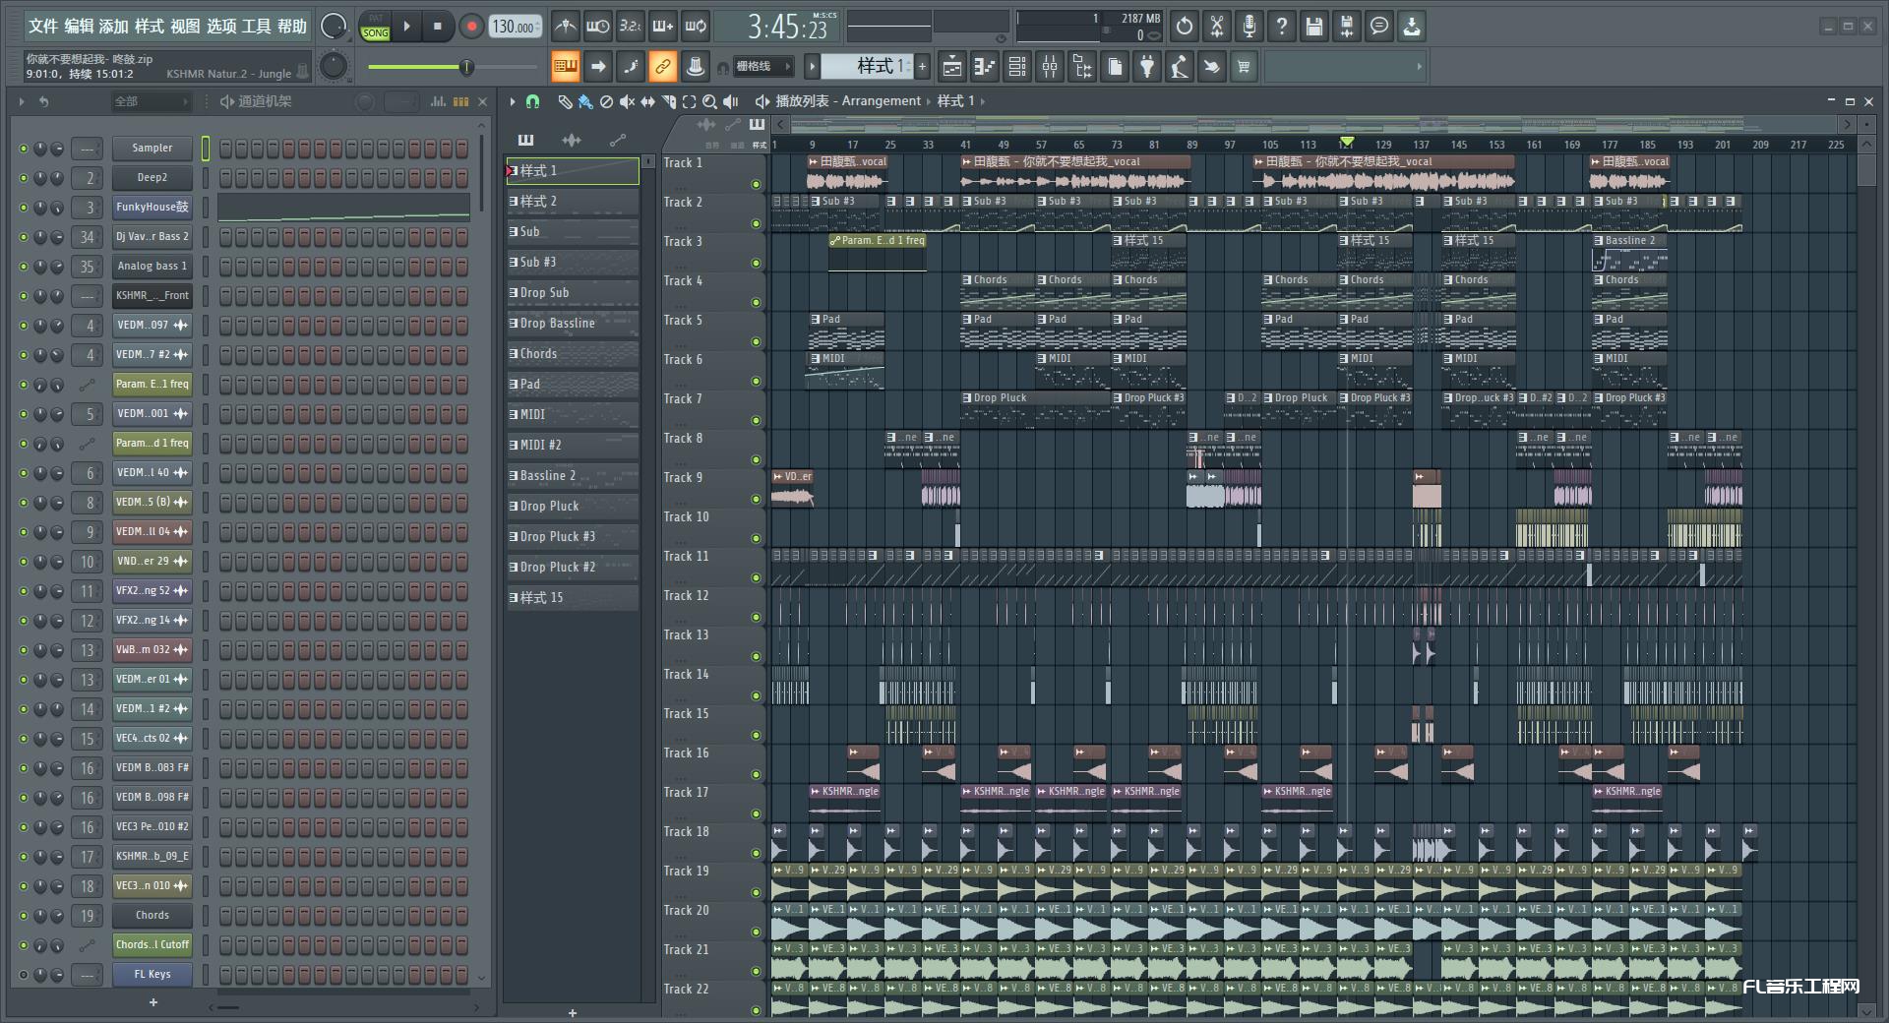Mute the FunkyHouse channel LED
This screenshot has height=1023, width=1889.
click(24, 208)
